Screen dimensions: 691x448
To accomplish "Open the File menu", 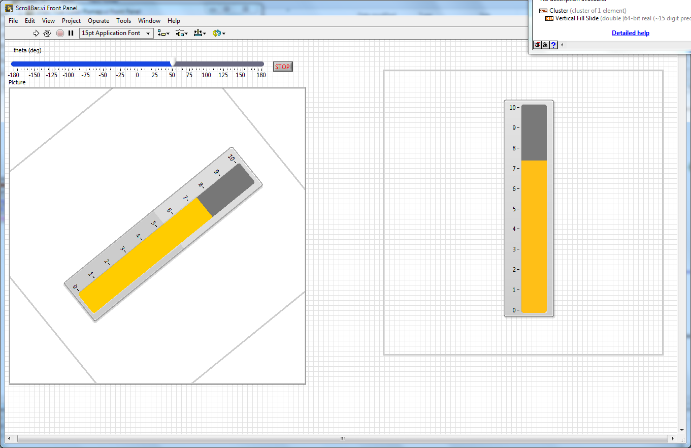I will tap(13, 21).
